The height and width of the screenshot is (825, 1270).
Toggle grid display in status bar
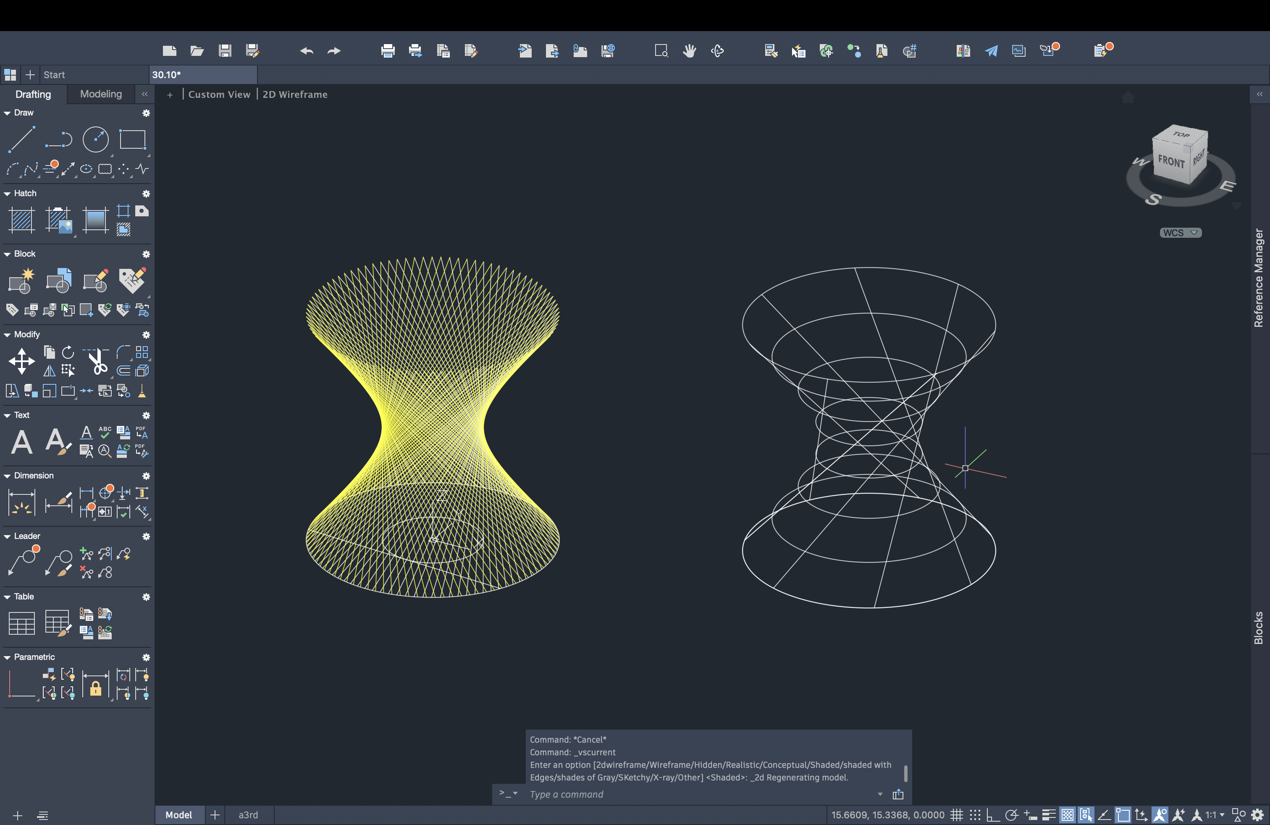pos(956,815)
